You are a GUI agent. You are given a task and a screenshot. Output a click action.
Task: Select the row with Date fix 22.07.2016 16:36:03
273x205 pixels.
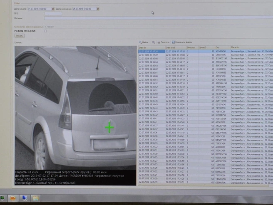(206, 66)
